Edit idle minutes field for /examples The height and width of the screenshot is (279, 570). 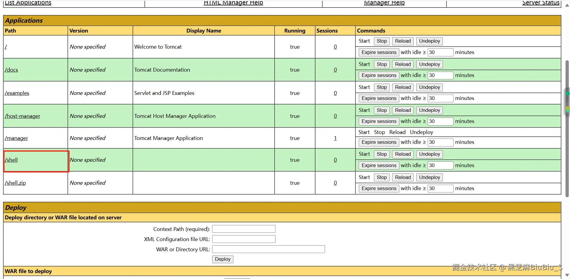coord(440,98)
